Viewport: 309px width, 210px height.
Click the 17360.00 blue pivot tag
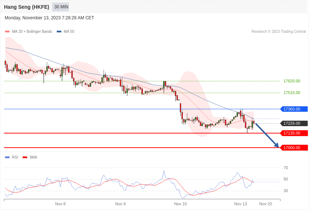tap(294, 109)
